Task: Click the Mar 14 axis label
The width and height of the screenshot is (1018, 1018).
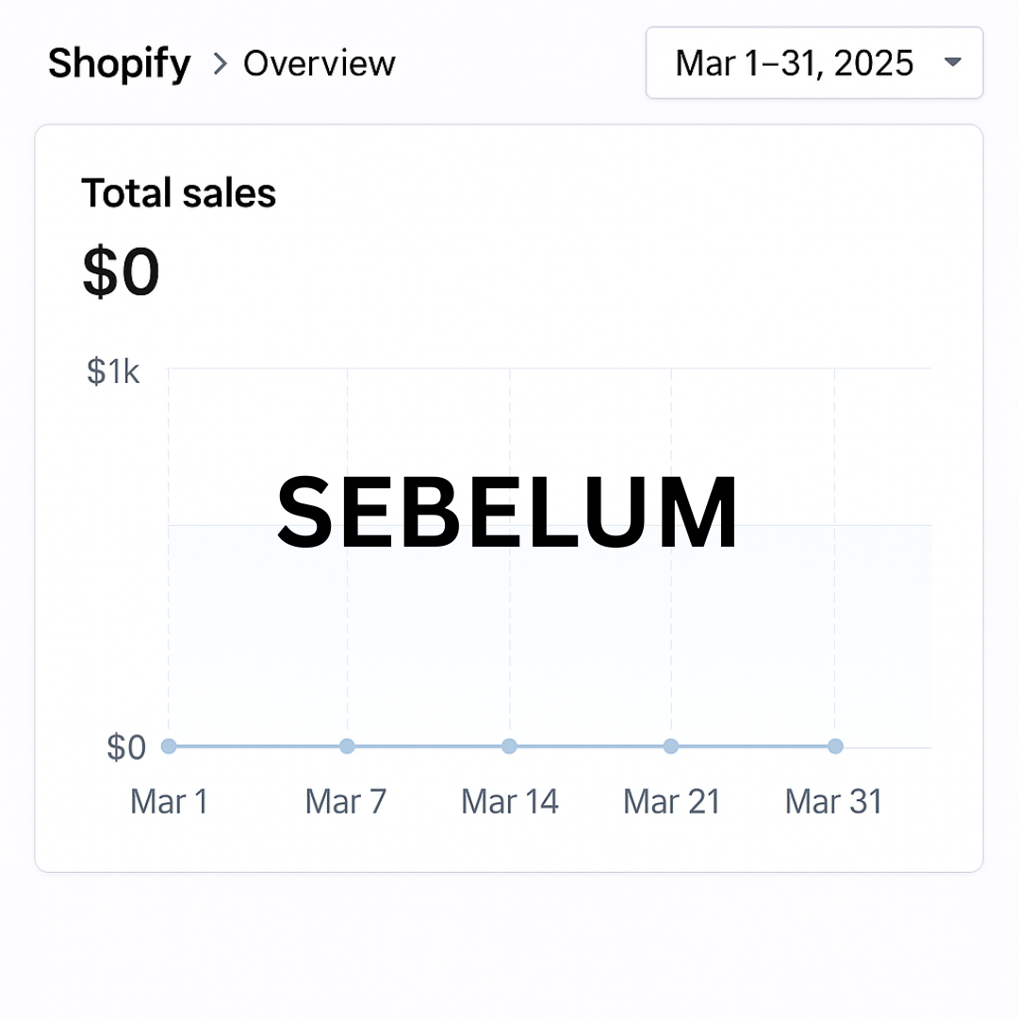Action: [x=510, y=801]
